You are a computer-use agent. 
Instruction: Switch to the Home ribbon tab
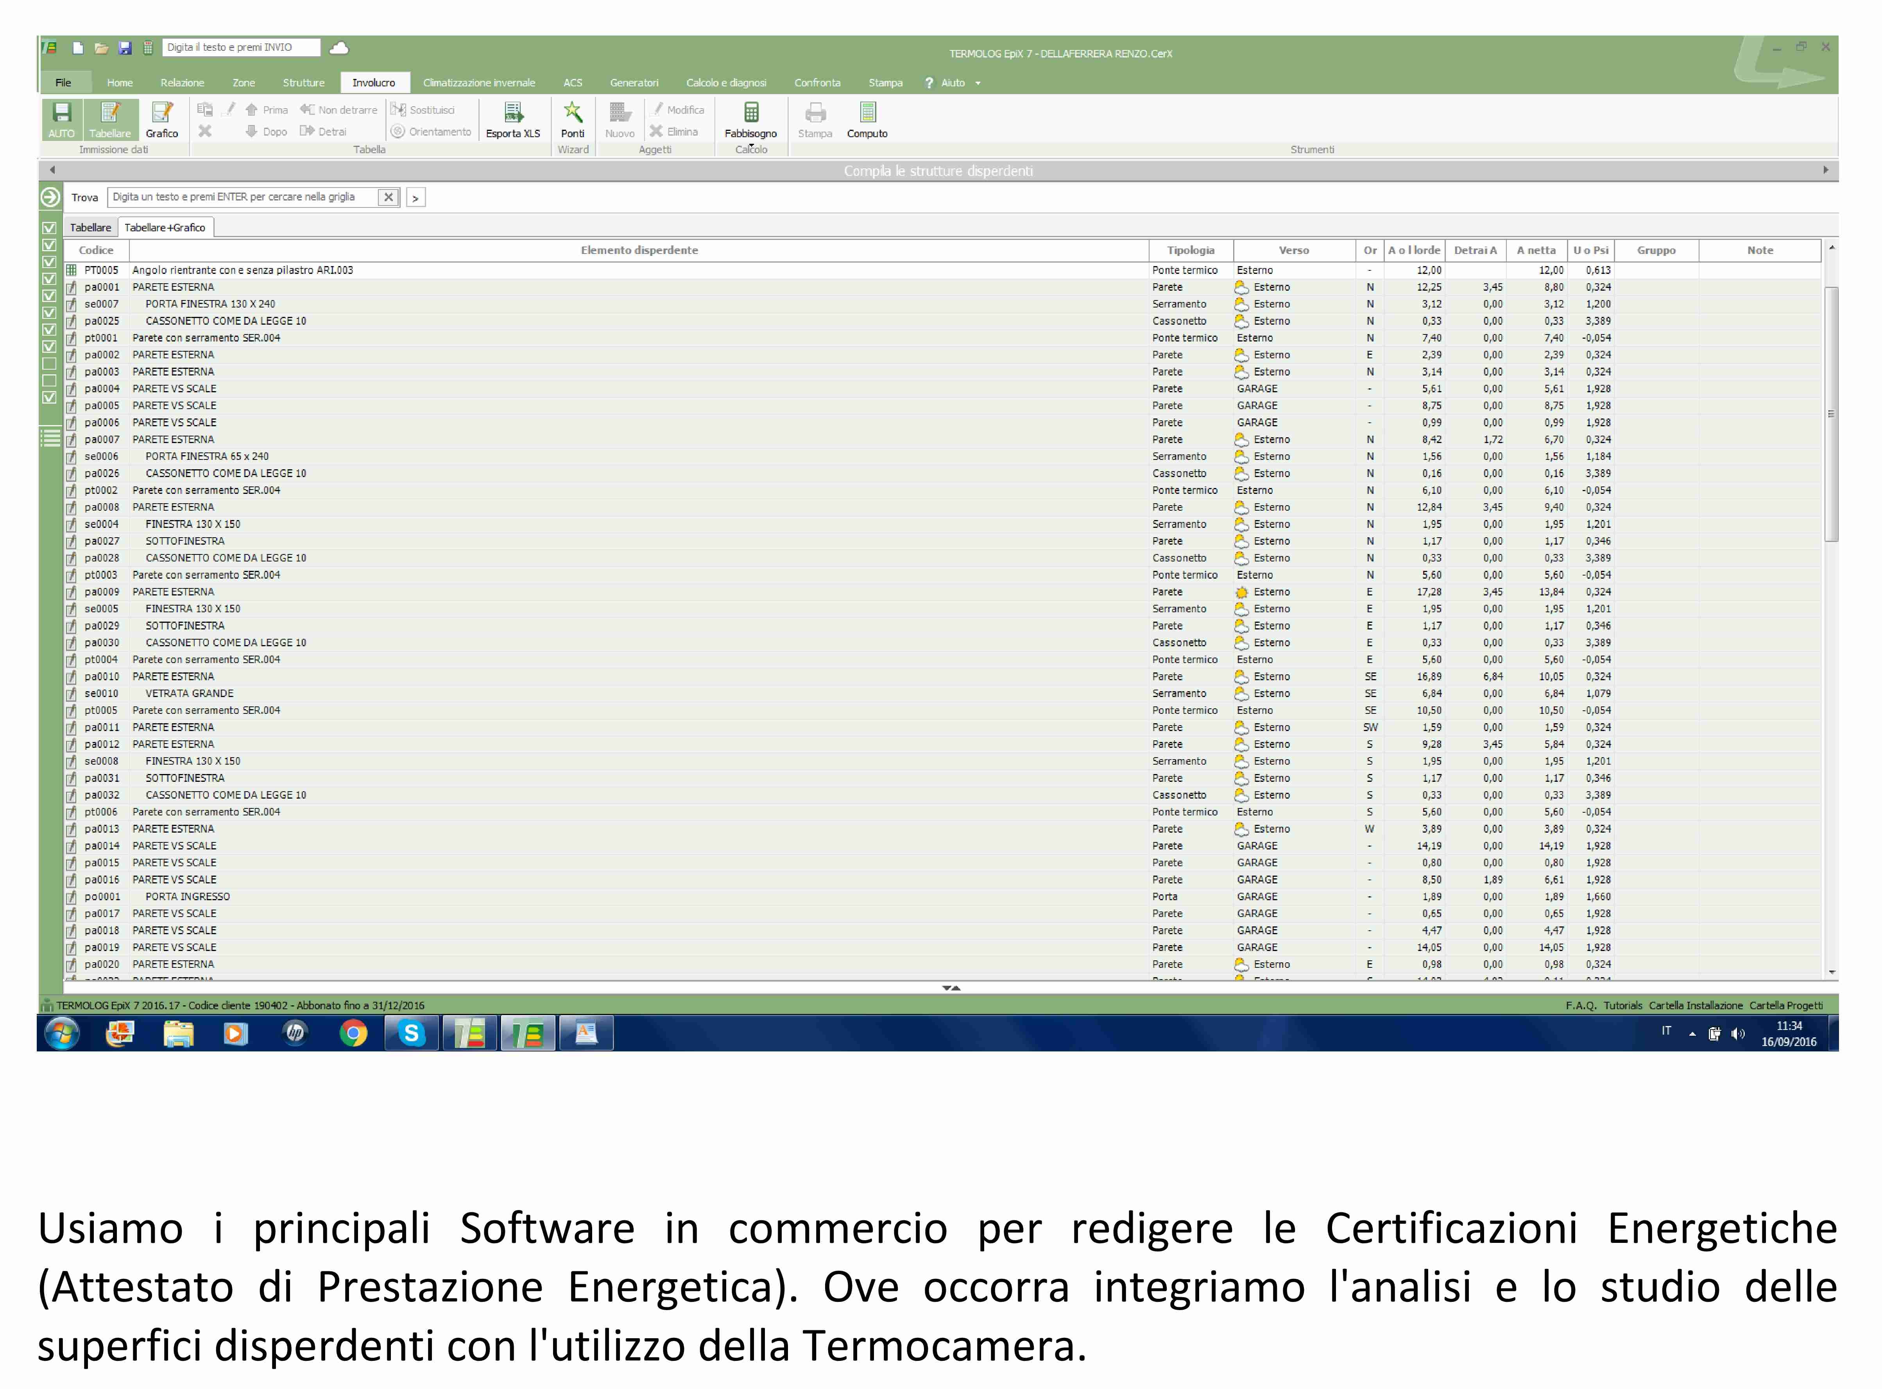pos(120,82)
